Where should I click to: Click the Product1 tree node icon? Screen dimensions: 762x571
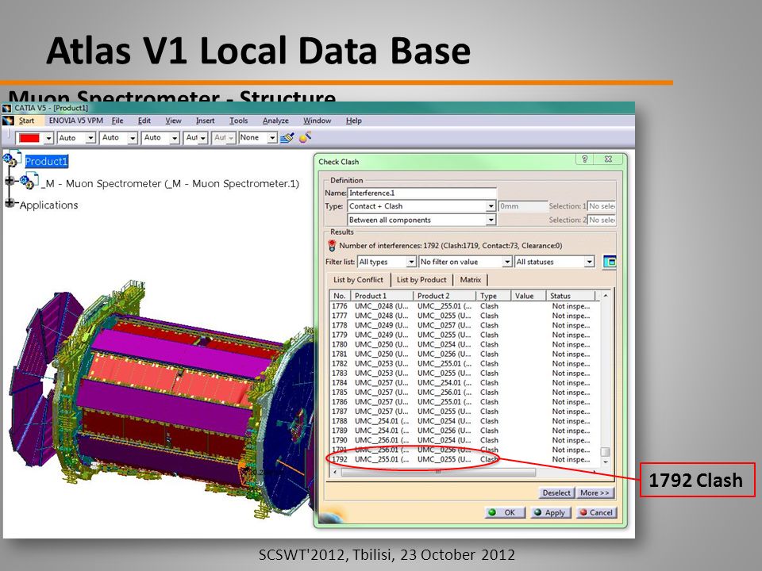(x=12, y=159)
